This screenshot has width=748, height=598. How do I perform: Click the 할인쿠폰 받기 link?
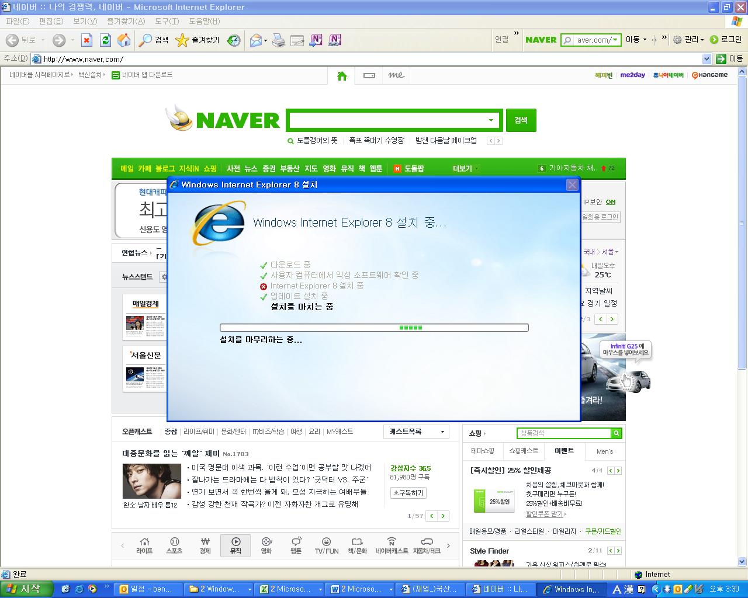point(543,514)
